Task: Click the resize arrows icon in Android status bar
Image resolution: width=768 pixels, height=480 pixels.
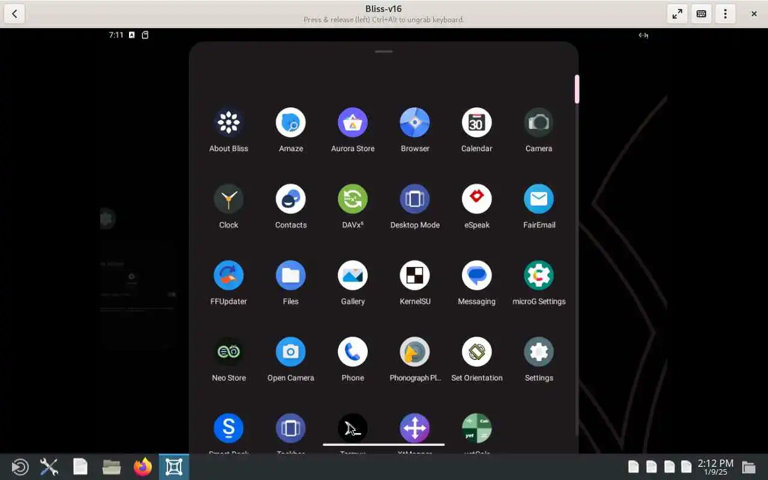Action: point(643,35)
